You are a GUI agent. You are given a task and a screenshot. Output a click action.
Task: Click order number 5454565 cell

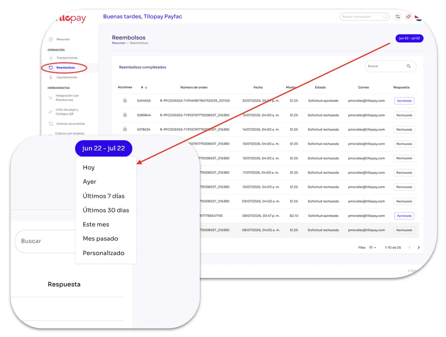(144, 101)
